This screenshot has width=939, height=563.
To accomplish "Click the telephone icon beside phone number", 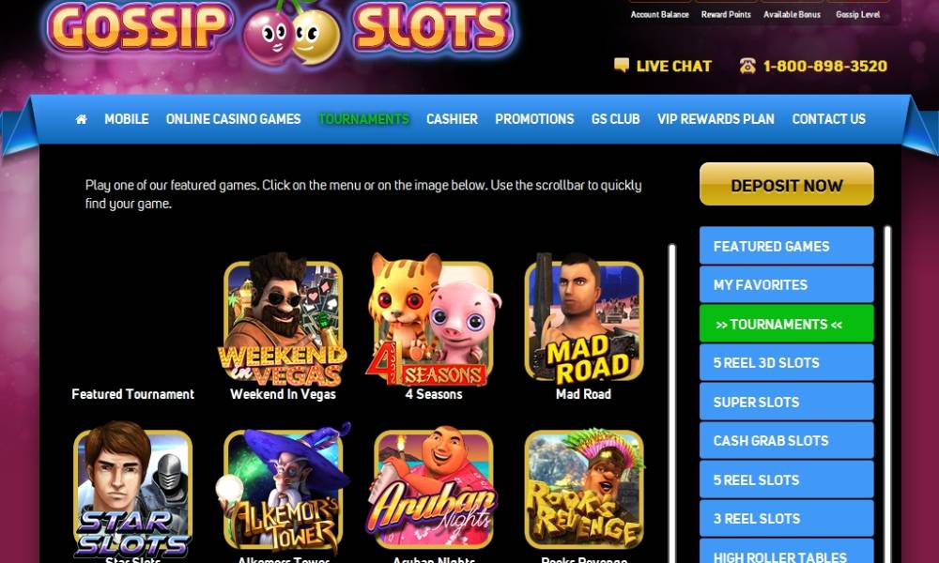I will [x=747, y=66].
